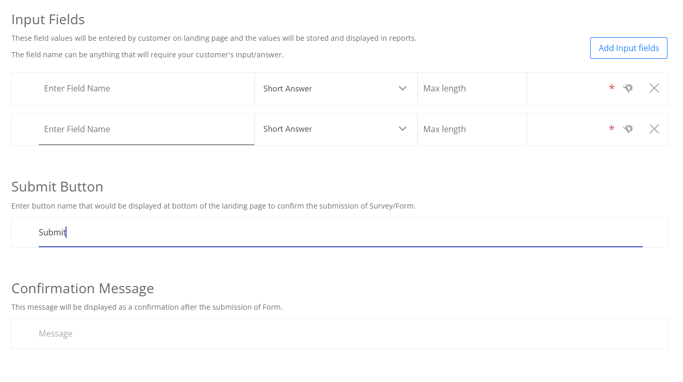The width and height of the screenshot is (683, 382).
Task: Click the Add Input fields button
Action: tap(628, 48)
